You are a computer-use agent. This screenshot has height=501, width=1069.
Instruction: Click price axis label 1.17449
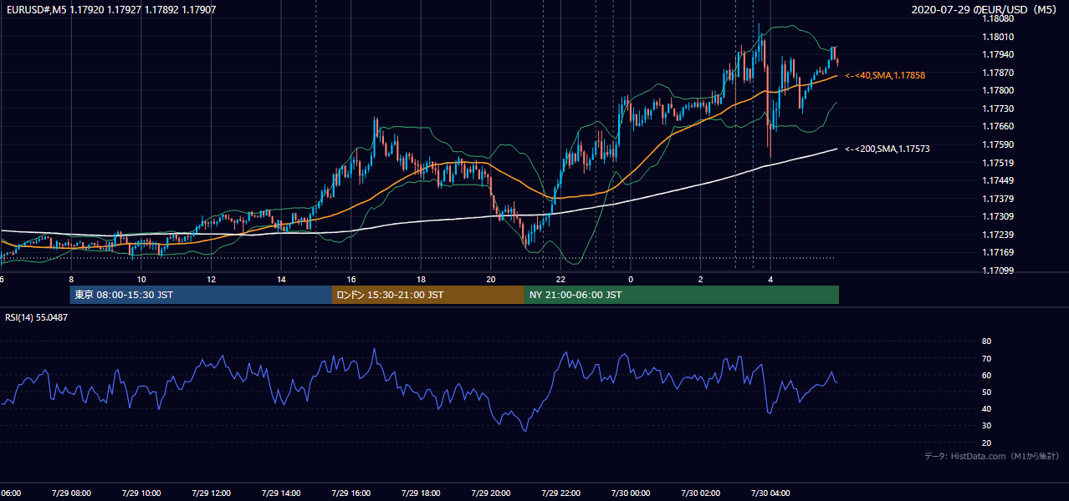[x=998, y=180]
